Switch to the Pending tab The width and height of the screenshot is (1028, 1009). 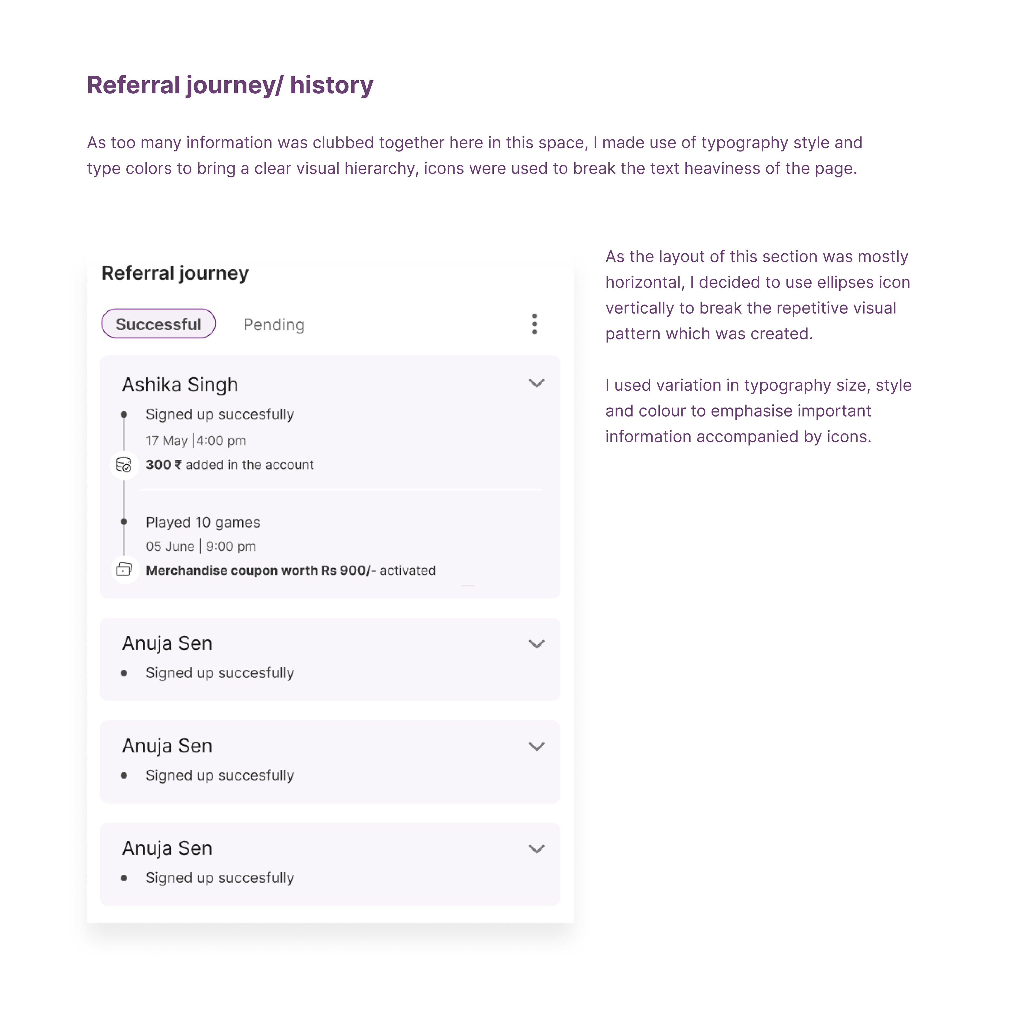coord(274,324)
